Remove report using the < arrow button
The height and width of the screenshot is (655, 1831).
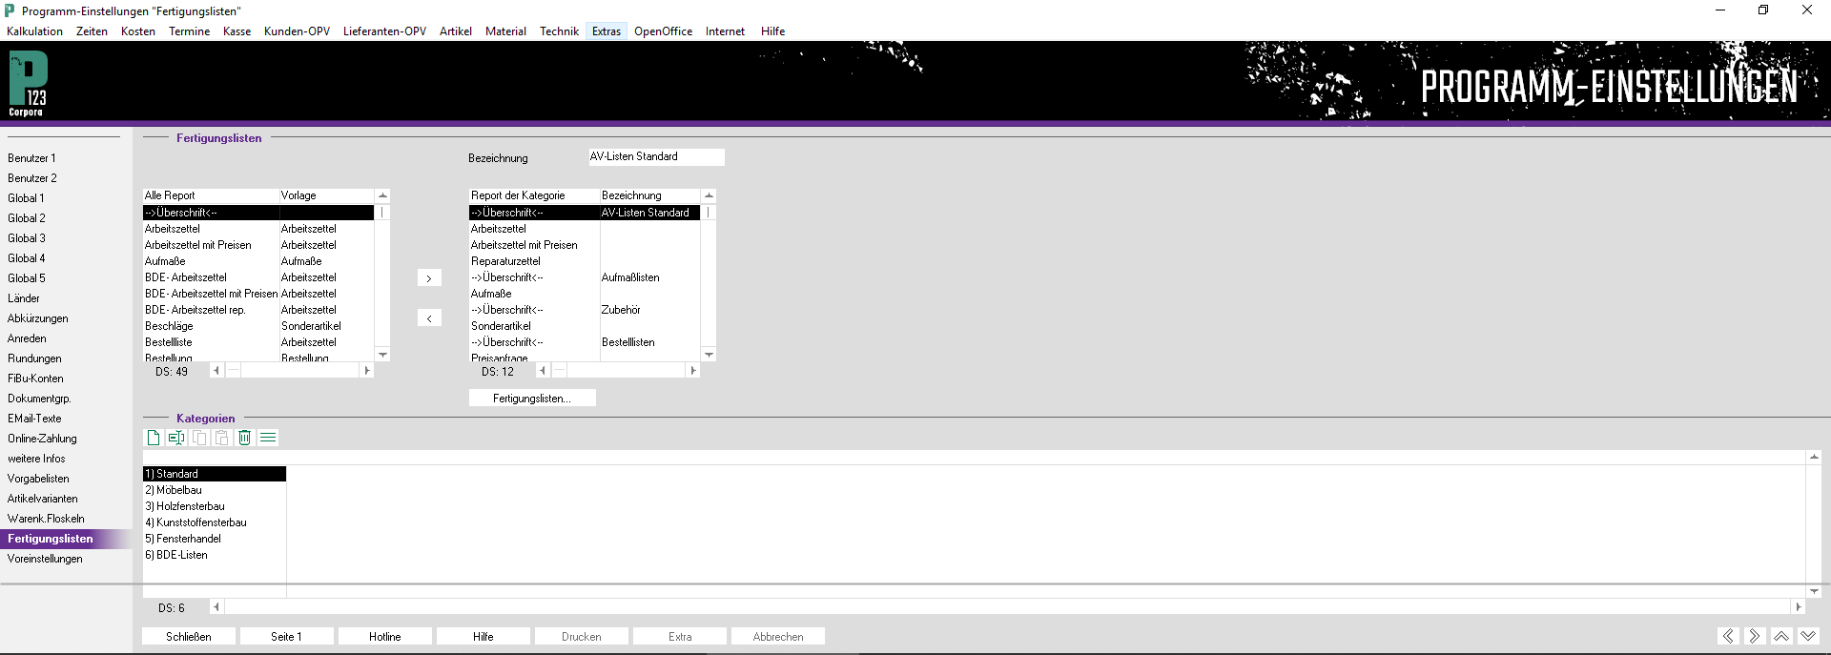point(429,318)
